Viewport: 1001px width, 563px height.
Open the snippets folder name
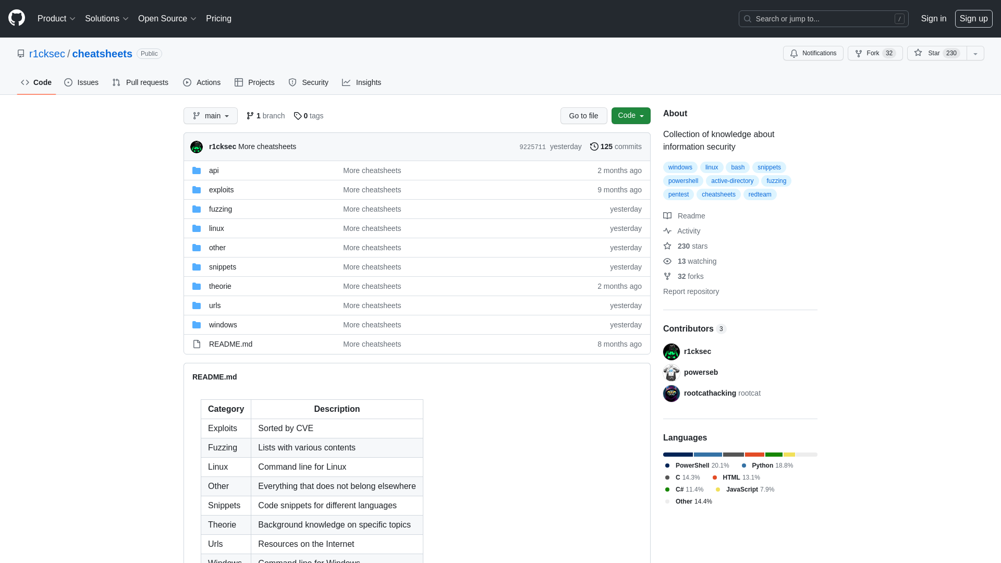pyautogui.click(x=223, y=267)
